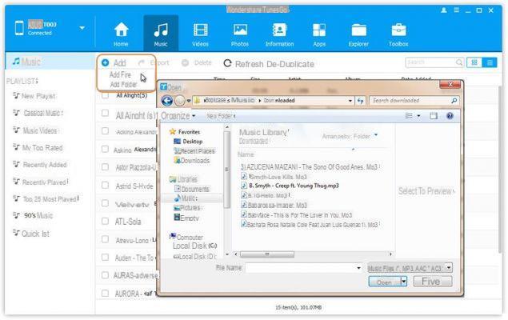Click the horizontal scrollbar in file list

[x=267, y=254]
